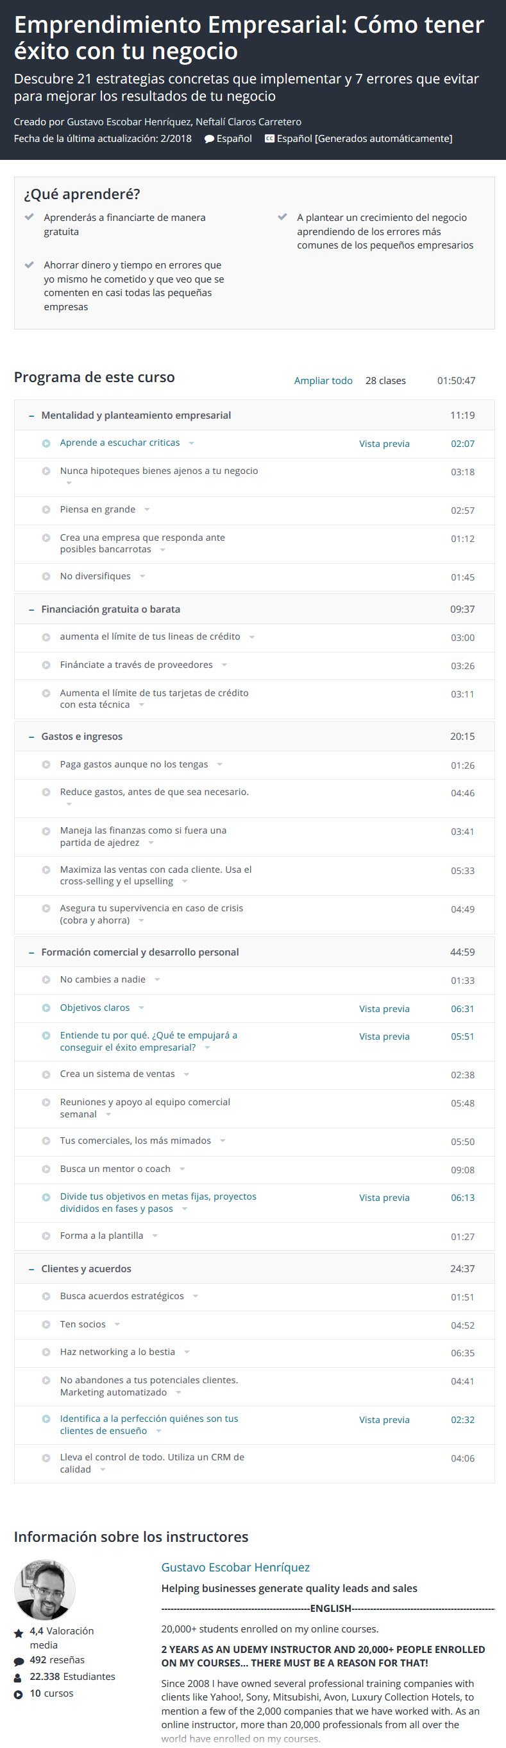Click the star rating icon under instructor photo
This screenshot has width=506, height=1748.
(x=19, y=1632)
